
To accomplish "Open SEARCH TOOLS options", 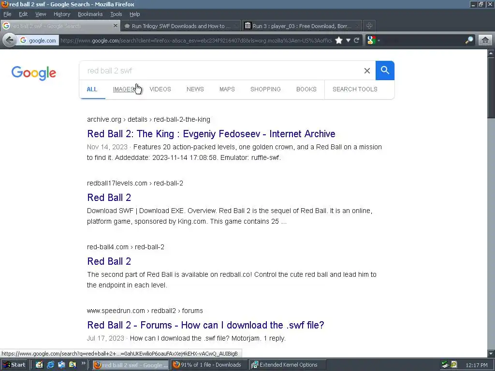I will click(x=355, y=89).
